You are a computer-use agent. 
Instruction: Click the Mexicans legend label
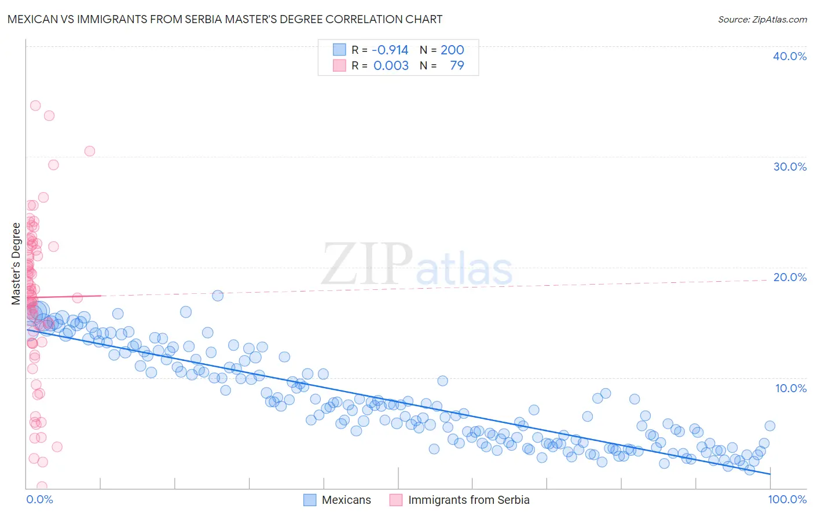click(346, 500)
